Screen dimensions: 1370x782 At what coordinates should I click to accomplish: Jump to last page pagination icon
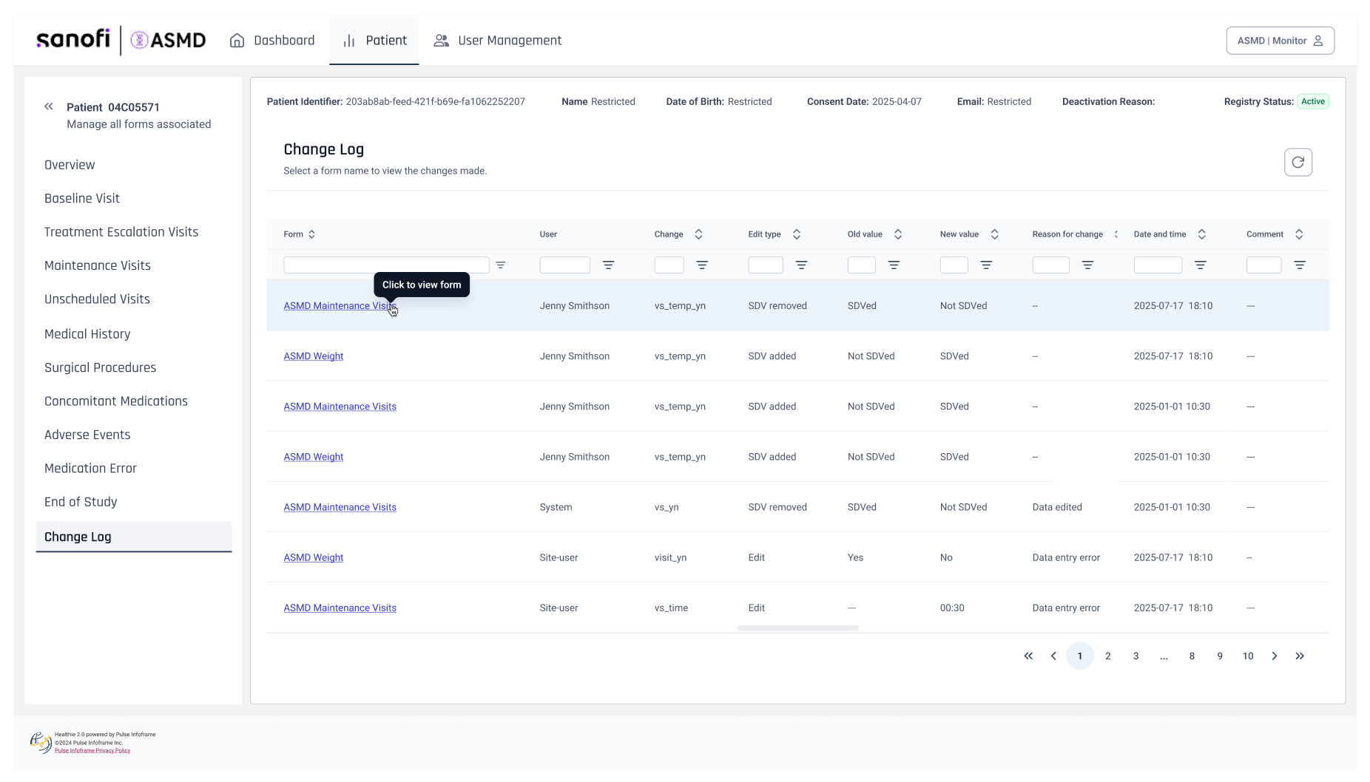1300,656
